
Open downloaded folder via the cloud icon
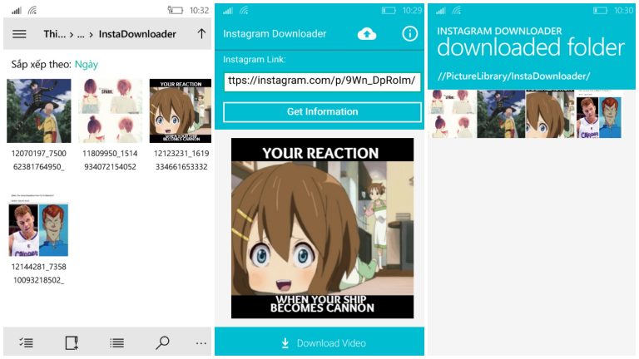click(367, 34)
